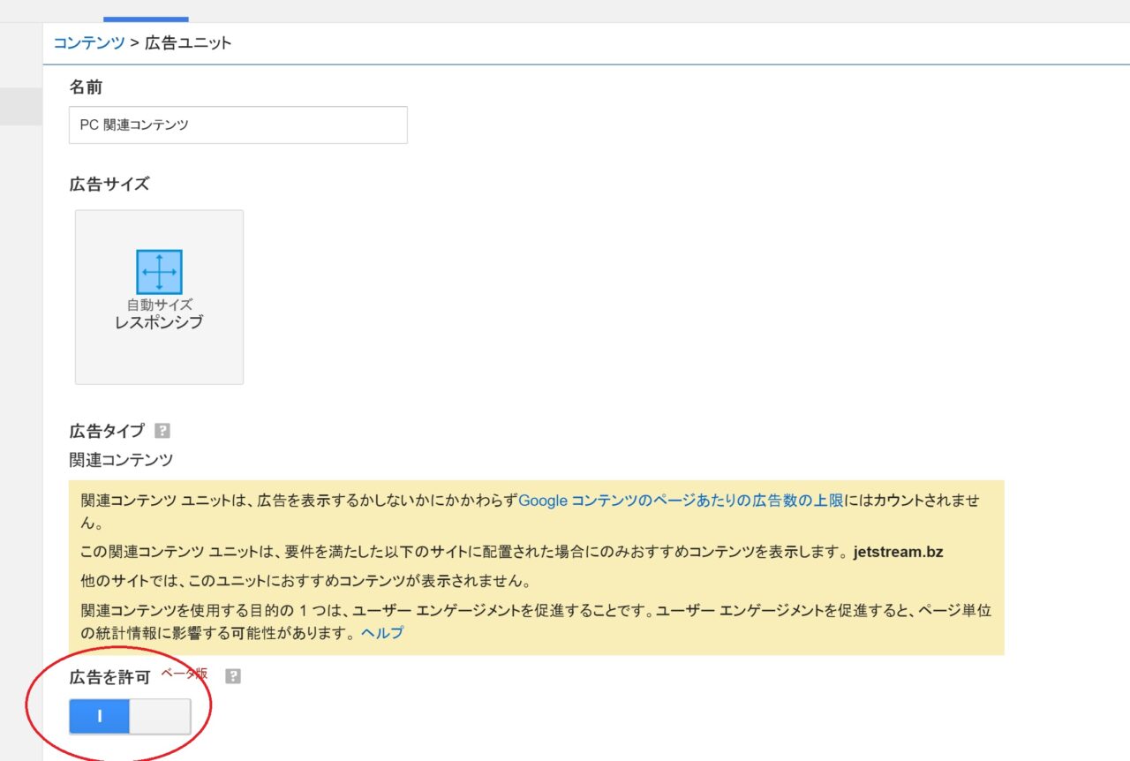Click the responsive auto-size arrows icon
The image size is (1130, 761).
click(159, 271)
